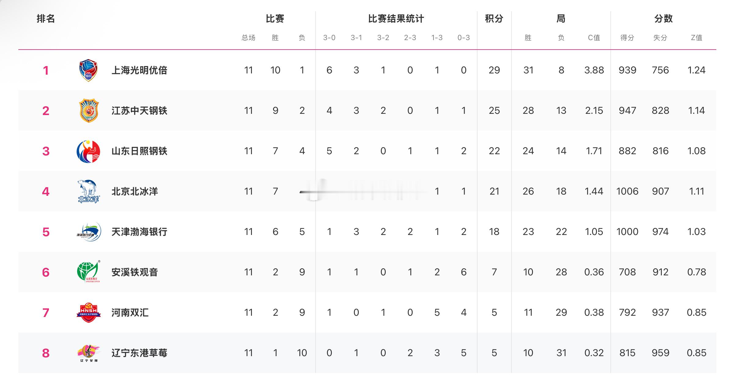Screen dimensions: 731x380
Task: Click the Henan Shuanghui HNSH logo
Action: (88, 312)
